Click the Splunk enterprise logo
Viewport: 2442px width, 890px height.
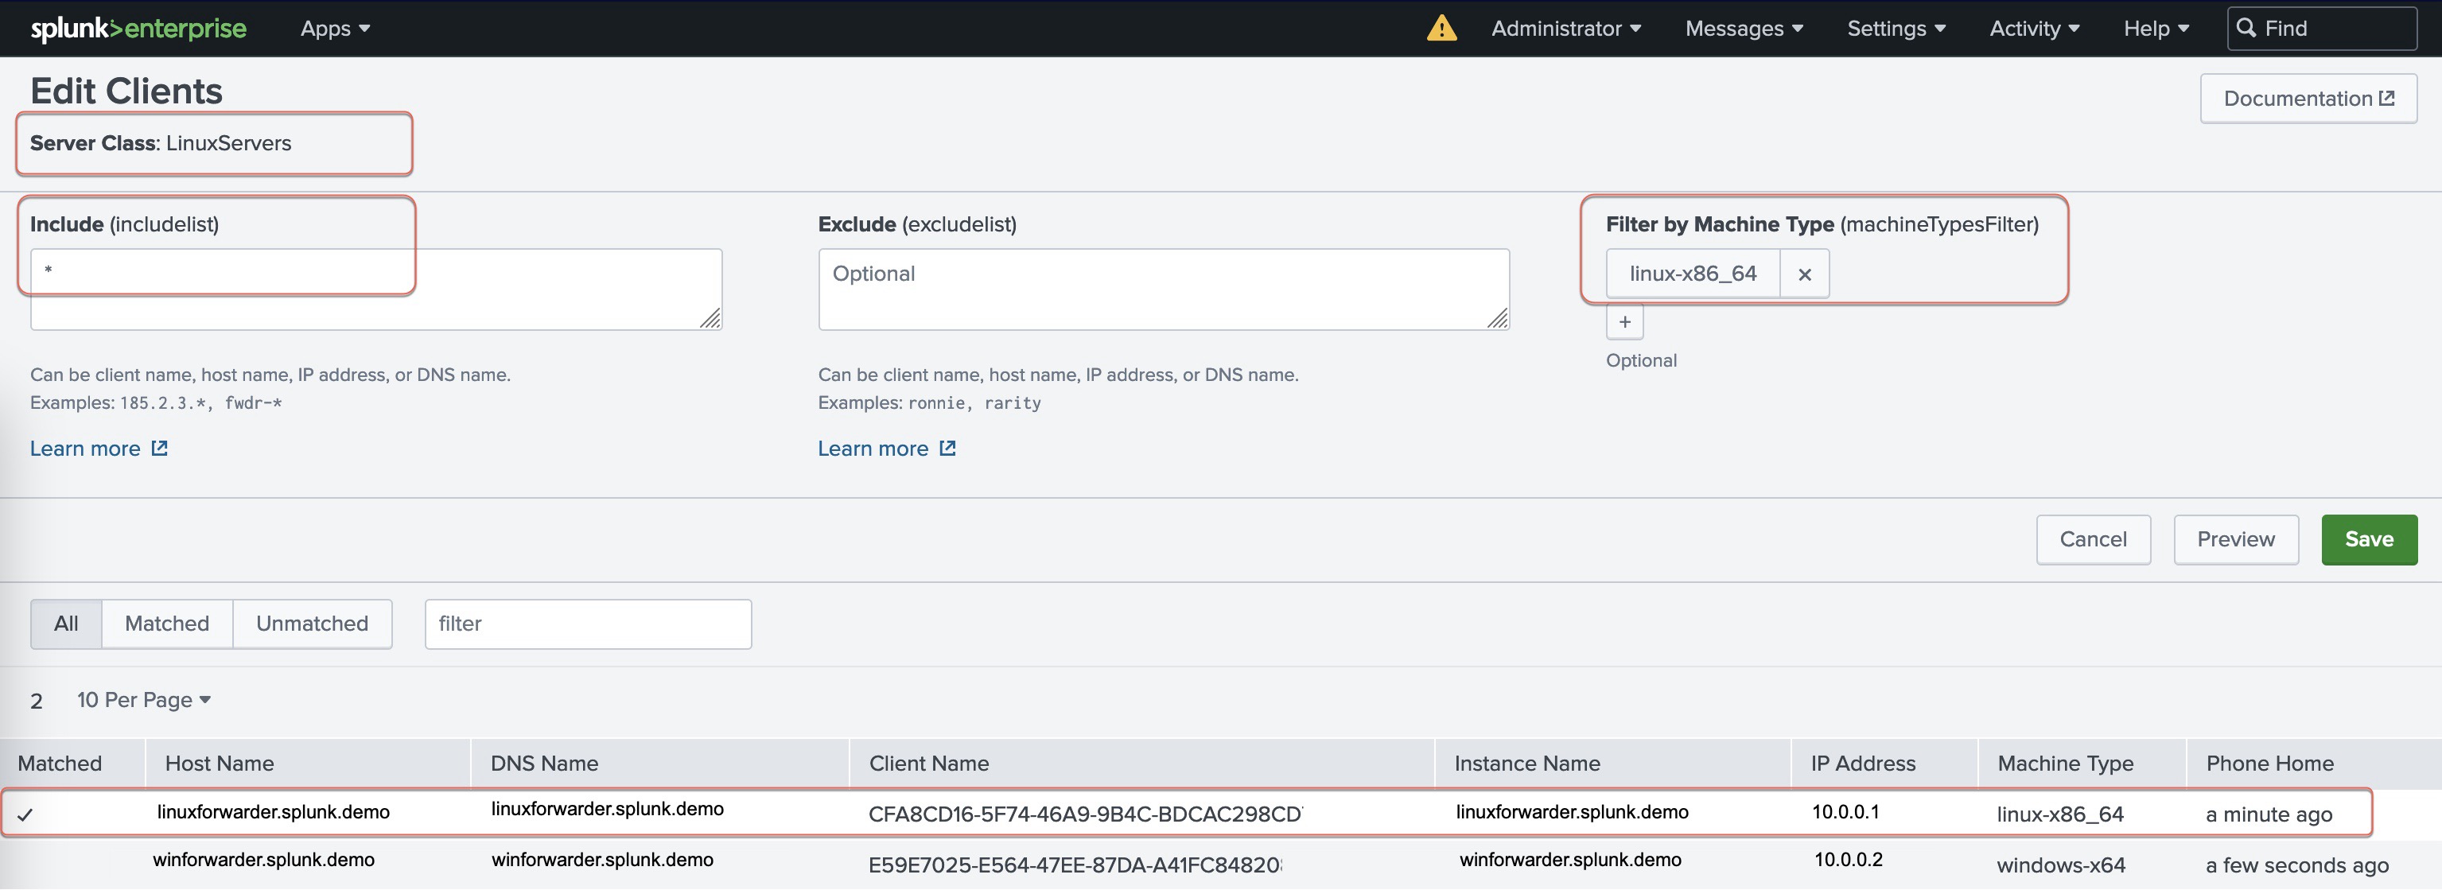pos(138,29)
